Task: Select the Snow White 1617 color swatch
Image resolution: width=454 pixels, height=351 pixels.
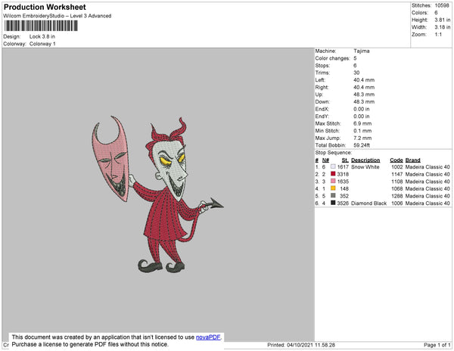Action: coord(333,166)
